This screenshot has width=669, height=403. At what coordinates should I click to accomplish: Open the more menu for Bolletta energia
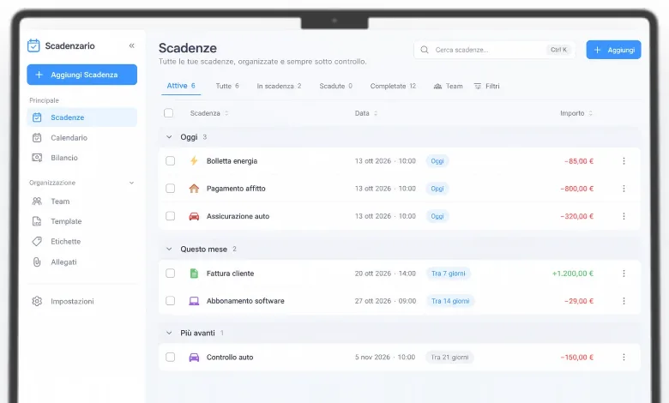click(624, 161)
